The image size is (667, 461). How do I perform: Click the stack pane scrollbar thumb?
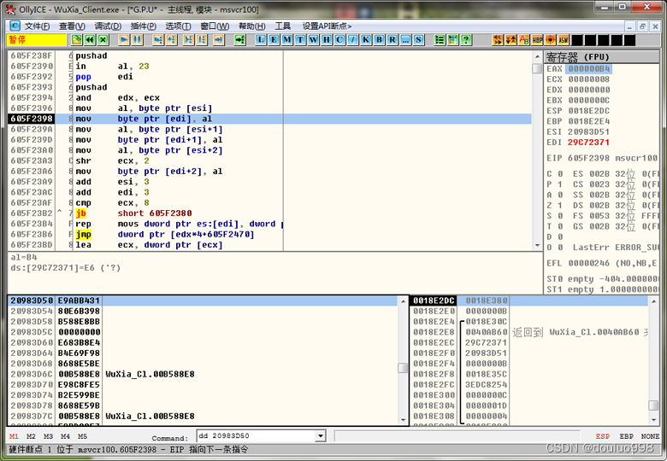tap(654, 406)
